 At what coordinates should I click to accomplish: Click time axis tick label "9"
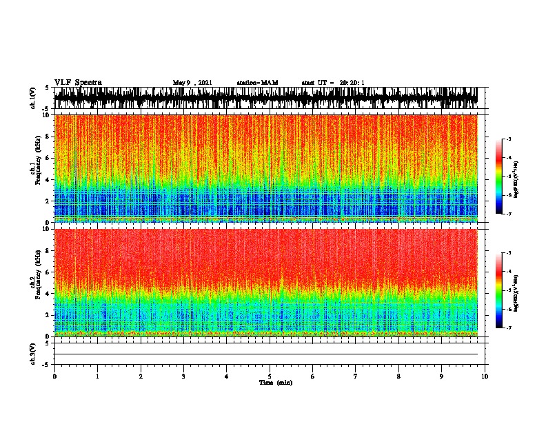441,376
